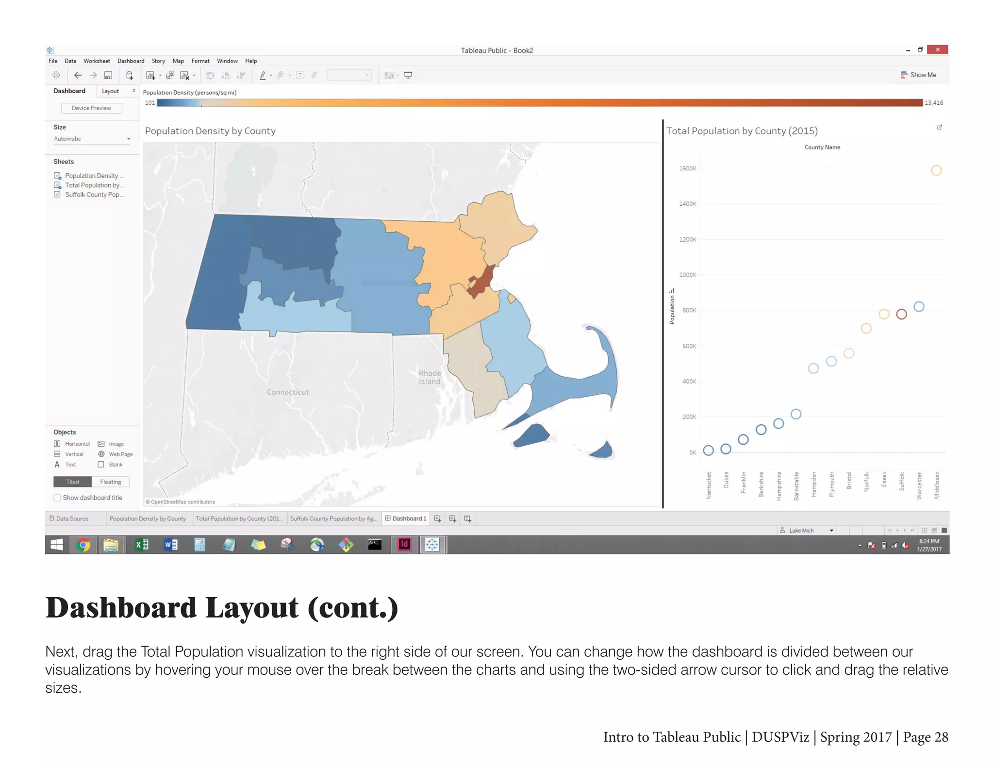Clear the sheet using toolbar icon

pyautogui.click(x=184, y=75)
